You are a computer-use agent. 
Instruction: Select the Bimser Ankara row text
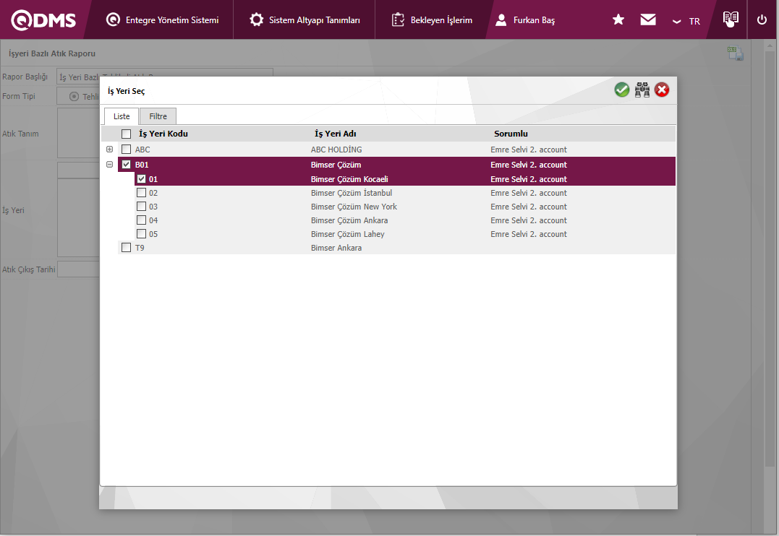pyautogui.click(x=336, y=247)
